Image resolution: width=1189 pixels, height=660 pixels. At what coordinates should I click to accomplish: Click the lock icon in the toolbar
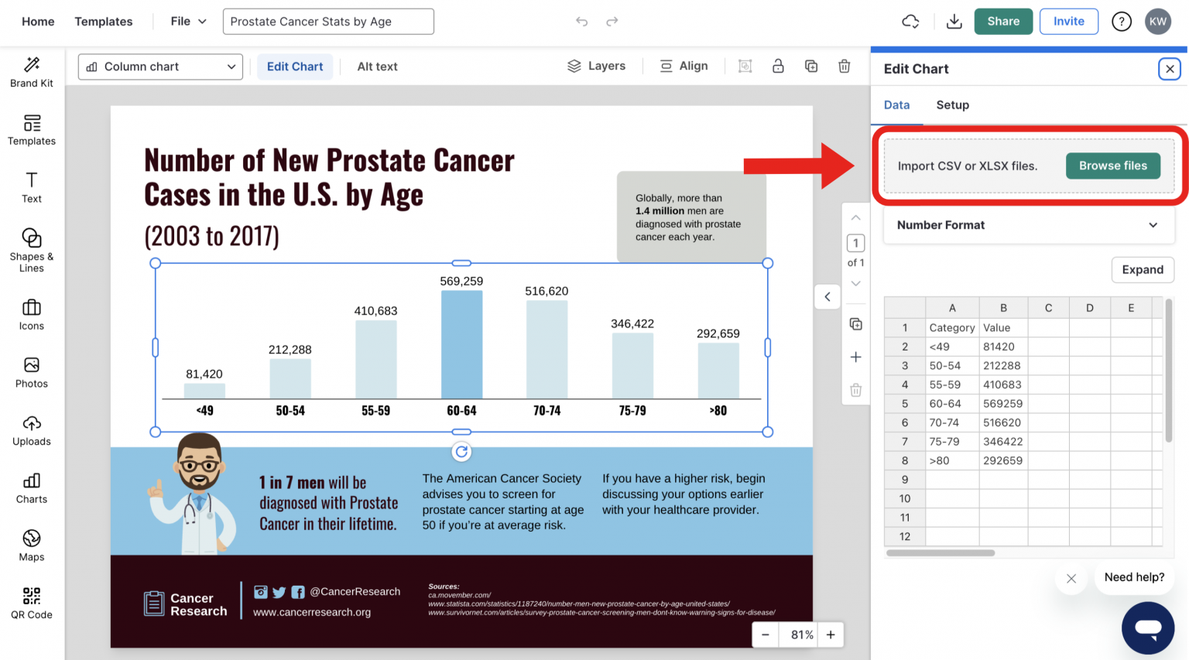click(x=778, y=67)
